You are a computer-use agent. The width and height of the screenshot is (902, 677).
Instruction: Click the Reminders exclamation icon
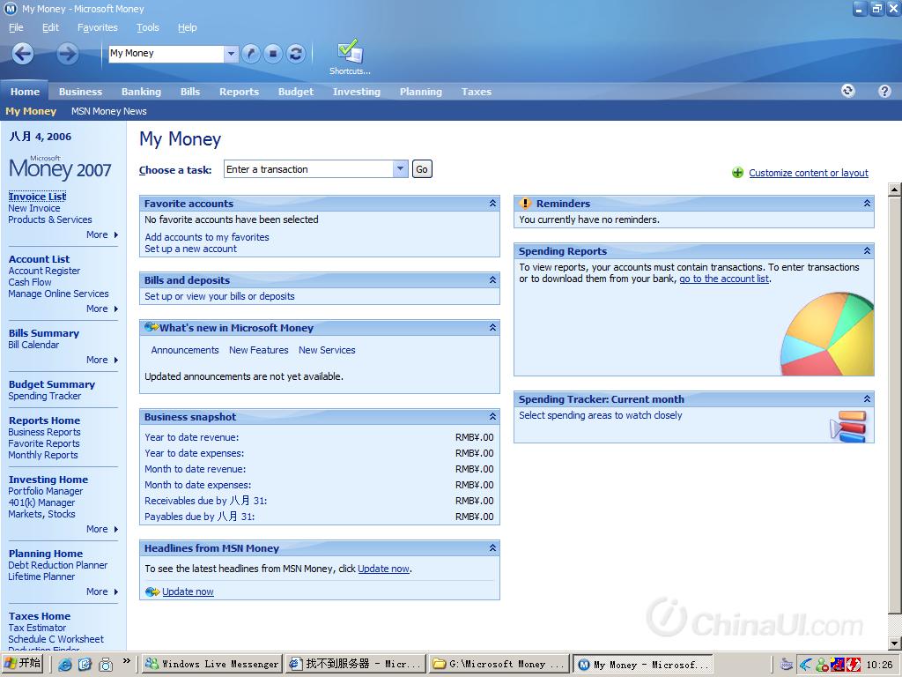coord(525,204)
